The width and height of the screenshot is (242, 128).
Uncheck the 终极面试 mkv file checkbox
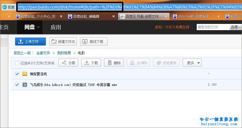pos(17,84)
